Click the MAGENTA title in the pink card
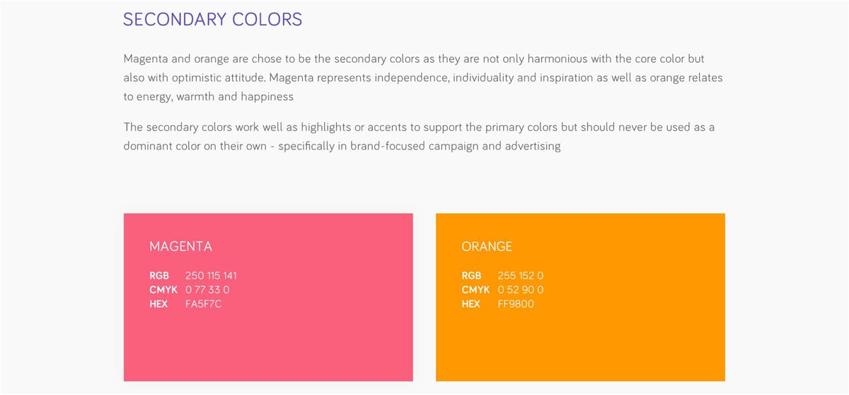This screenshot has width=849, height=395. click(x=180, y=246)
